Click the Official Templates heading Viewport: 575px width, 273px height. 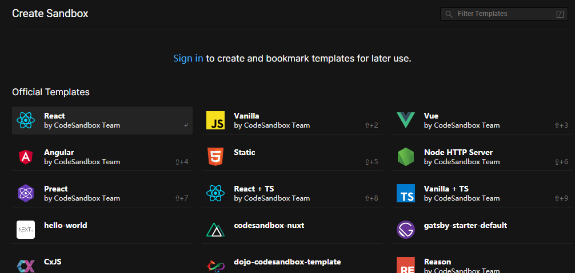point(51,92)
